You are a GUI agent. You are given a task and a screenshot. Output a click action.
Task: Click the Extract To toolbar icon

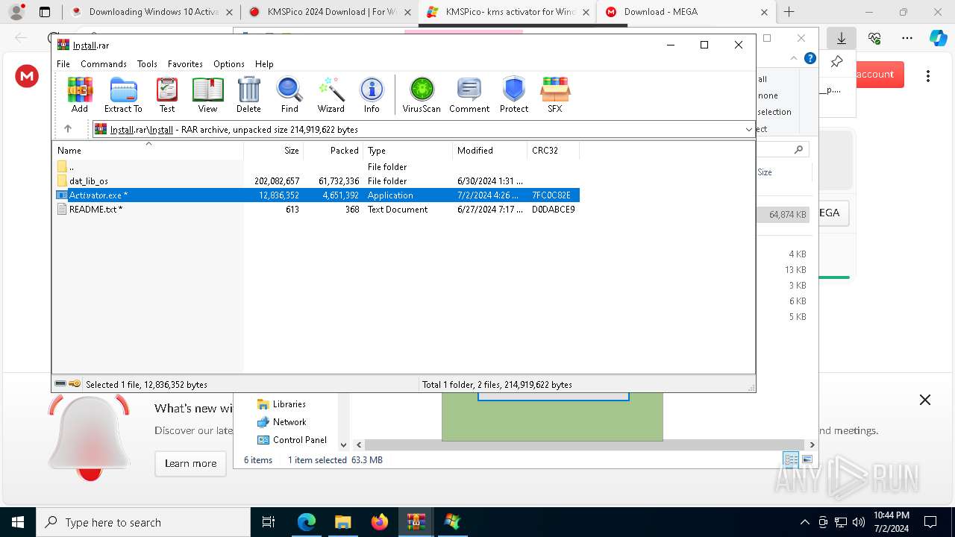pos(123,95)
